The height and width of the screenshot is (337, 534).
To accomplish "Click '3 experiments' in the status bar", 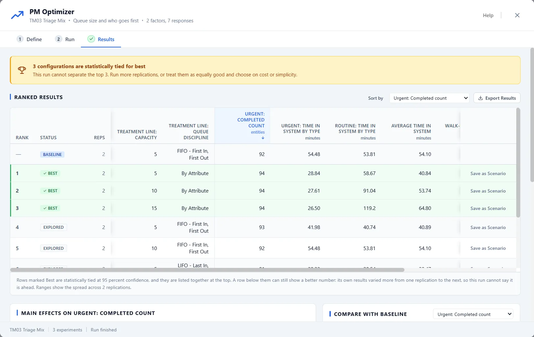I will (67, 330).
